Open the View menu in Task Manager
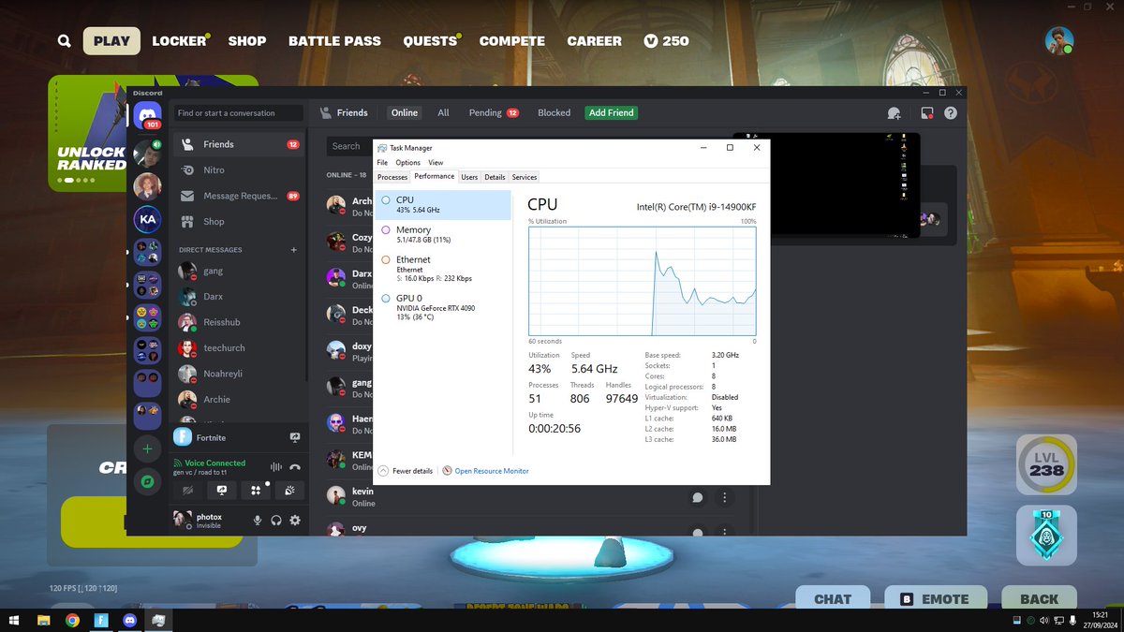Screen dimensions: 1124x632 (436, 162)
